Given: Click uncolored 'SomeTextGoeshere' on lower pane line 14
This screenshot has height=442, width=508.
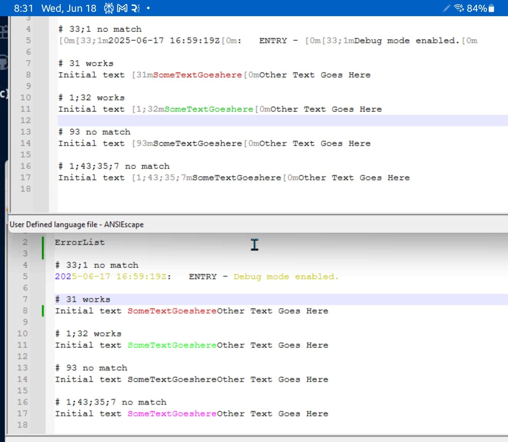Looking at the screenshot, I should (172, 379).
